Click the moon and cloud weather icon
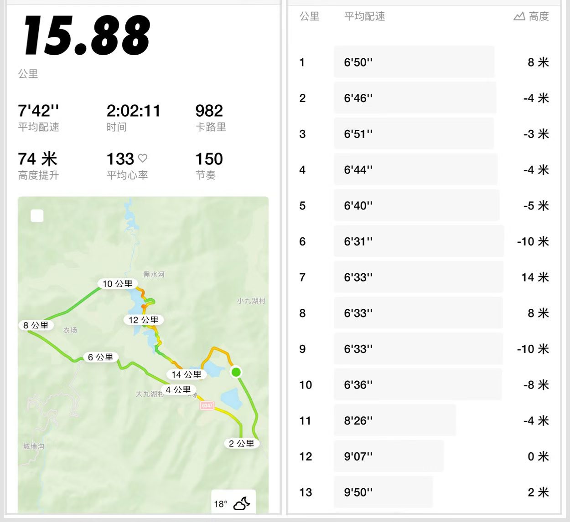This screenshot has height=522, width=570. click(242, 503)
